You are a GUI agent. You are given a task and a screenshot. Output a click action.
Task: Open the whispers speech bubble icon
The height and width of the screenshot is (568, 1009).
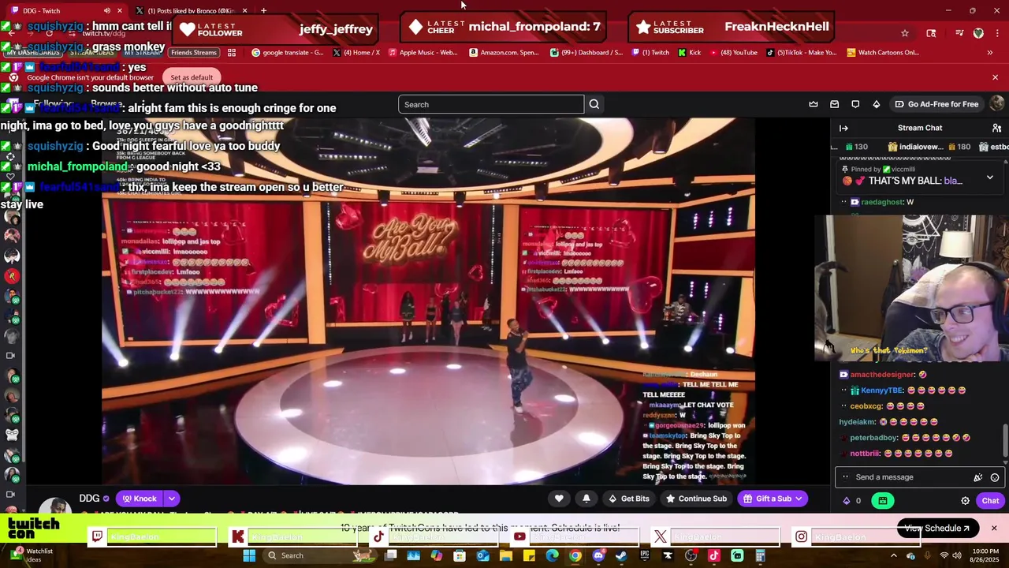[855, 104]
